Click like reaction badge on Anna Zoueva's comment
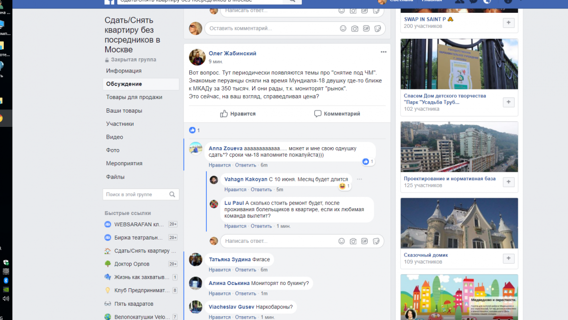 (x=368, y=161)
